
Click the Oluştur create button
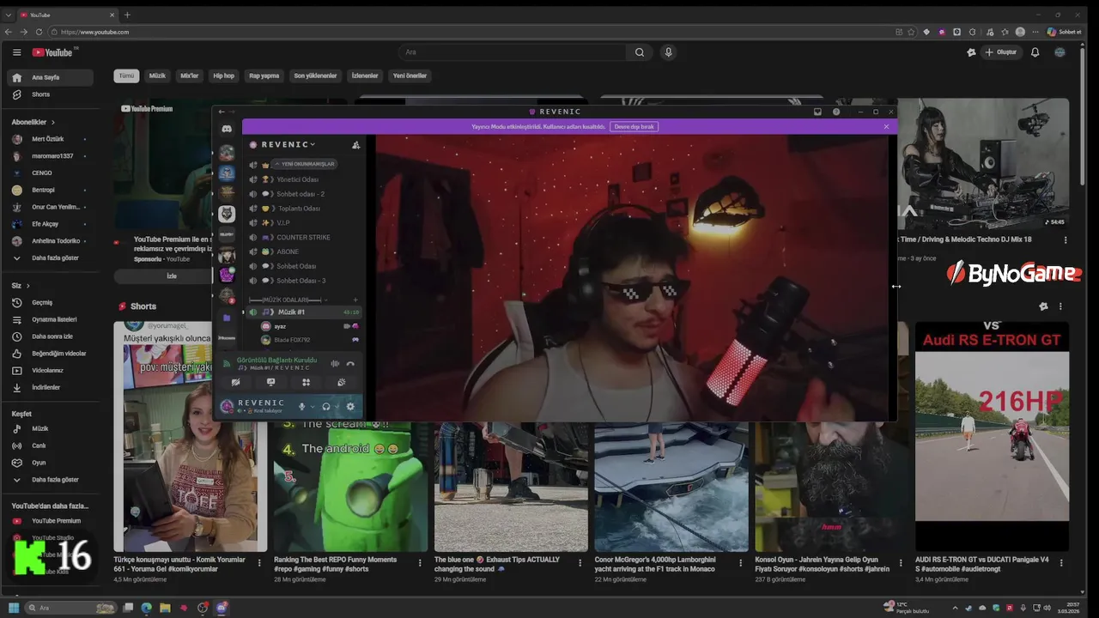pos(1000,52)
